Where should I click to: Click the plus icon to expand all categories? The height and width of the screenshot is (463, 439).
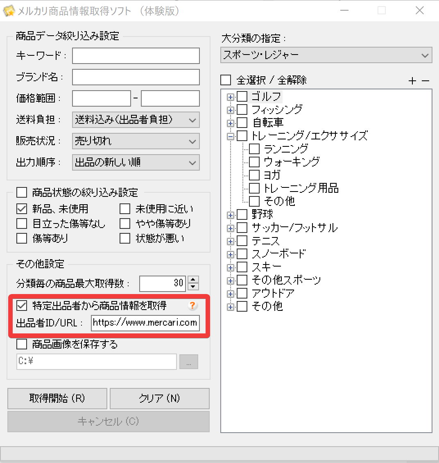(412, 81)
